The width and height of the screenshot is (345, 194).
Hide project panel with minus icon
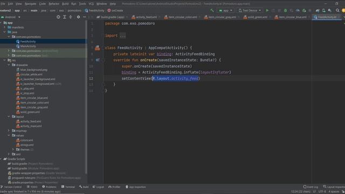(x=85, y=17)
